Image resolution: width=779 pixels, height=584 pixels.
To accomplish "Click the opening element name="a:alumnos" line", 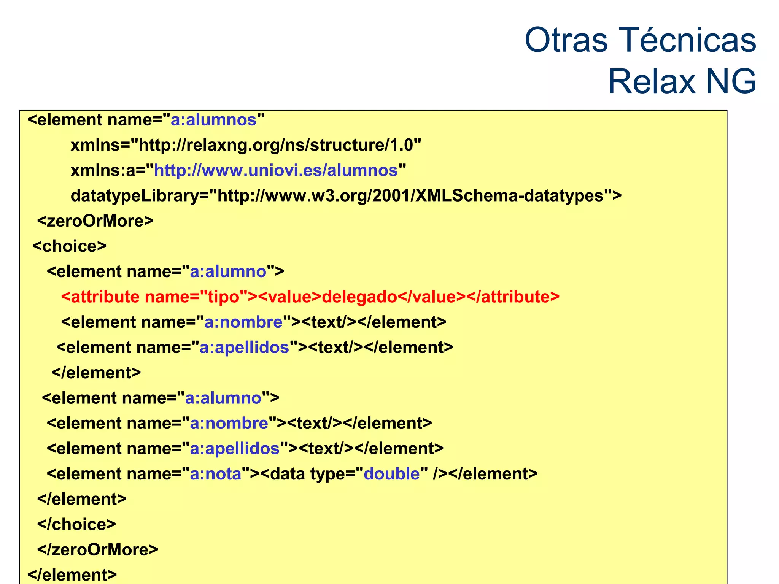I will tap(146, 120).
